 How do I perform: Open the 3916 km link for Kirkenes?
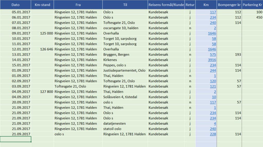212,60
